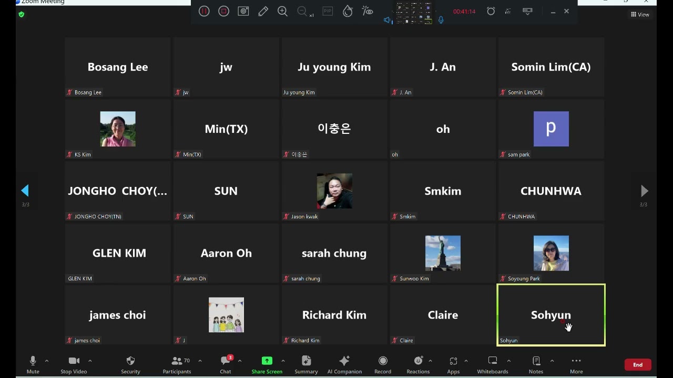Expand share options arrow next to Share Screen
This screenshot has height=378, width=673.
click(x=283, y=361)
